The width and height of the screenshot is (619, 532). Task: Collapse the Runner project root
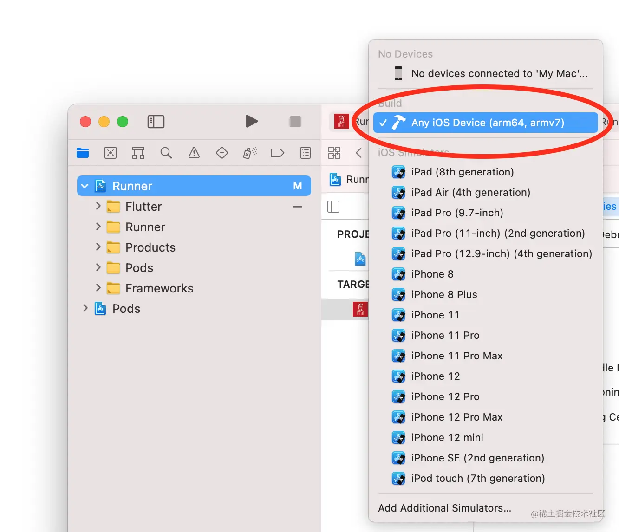point(85,186)
